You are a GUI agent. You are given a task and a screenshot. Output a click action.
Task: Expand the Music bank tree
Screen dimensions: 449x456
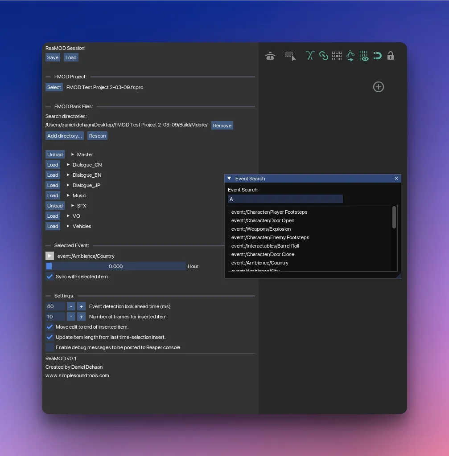(x=68, y=195)
